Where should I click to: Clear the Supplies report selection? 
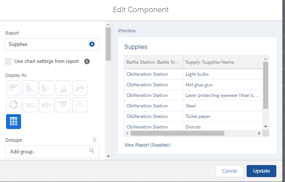tap(92, 44)
